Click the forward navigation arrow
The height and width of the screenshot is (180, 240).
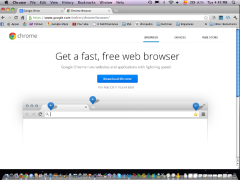[x=9, y=17]
